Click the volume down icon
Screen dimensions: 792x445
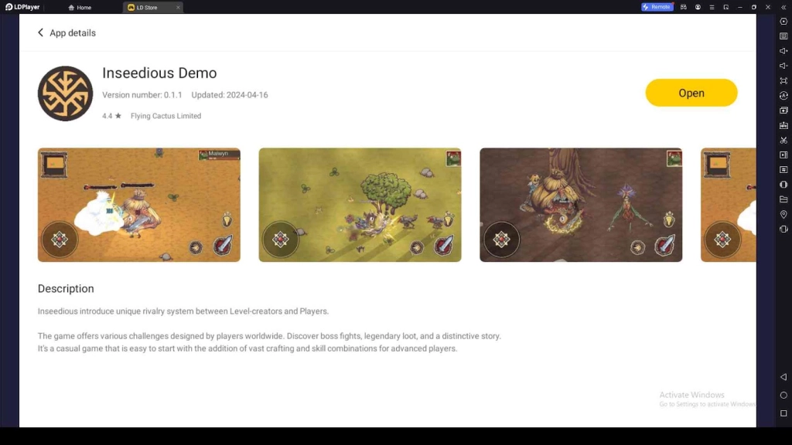point(783,66)
